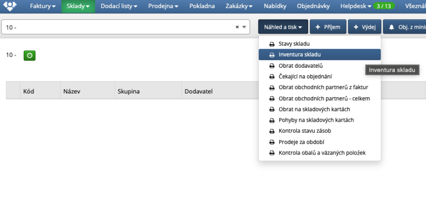Click printer icon beside Kontrola stavu zásob
The width and height of the screenshot is (426, 209).
point(272,131)
